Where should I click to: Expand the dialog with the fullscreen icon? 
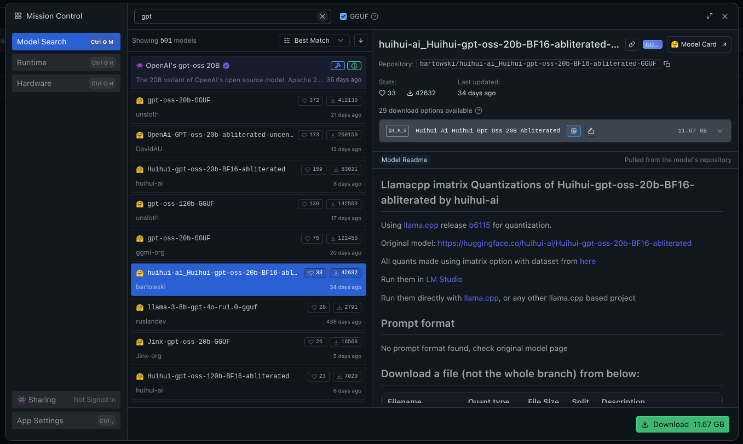pyautogui.click(x=710, y=16)
